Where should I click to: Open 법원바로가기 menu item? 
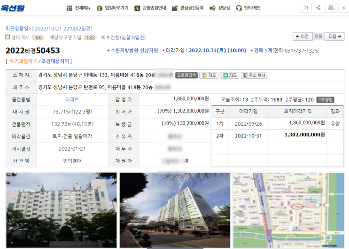pyautogui.click(x=116, y=8)
